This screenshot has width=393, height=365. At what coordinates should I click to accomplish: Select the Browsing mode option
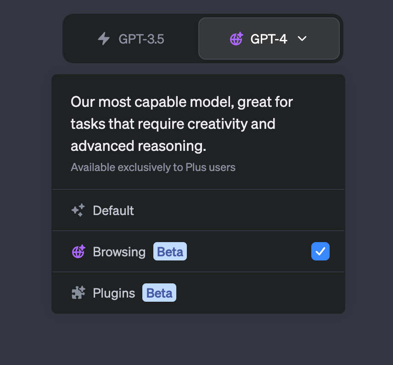point(198,251)
